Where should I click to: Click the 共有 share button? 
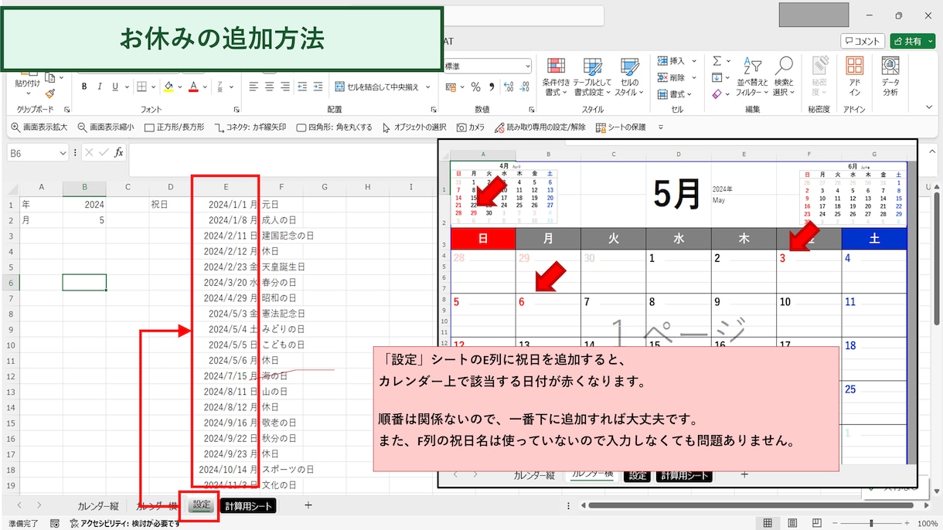tap(912, 41)
